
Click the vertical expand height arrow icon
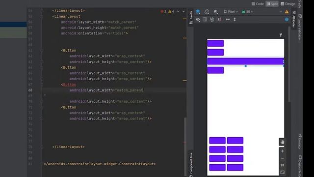point(235,20)
